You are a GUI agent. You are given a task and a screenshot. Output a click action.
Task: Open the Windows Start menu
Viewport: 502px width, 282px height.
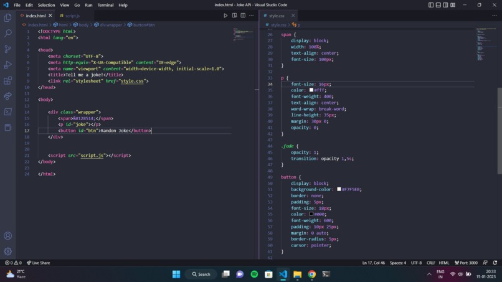pyautogui.click(x=176, y=275)
